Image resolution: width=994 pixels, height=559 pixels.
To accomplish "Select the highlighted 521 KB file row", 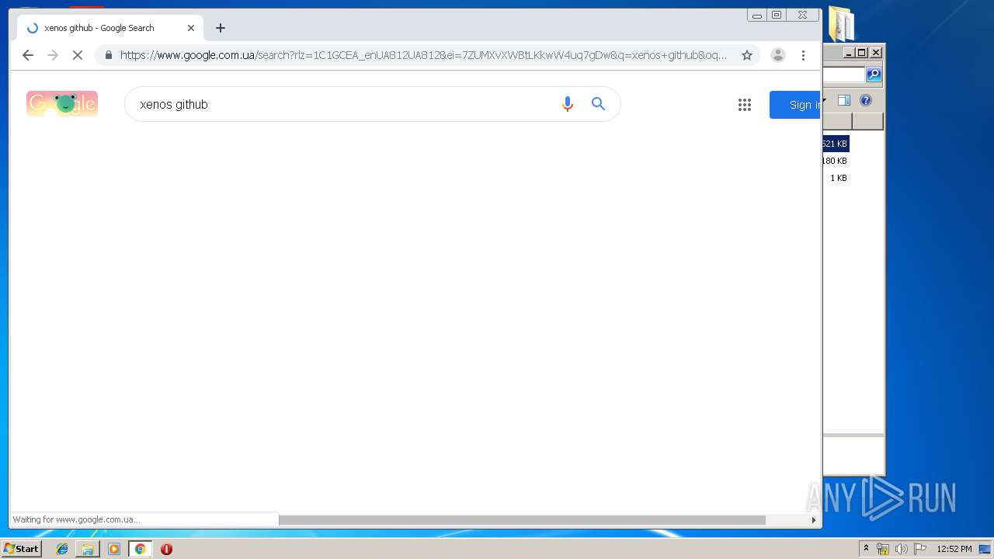I will click(x=836, y=144).
